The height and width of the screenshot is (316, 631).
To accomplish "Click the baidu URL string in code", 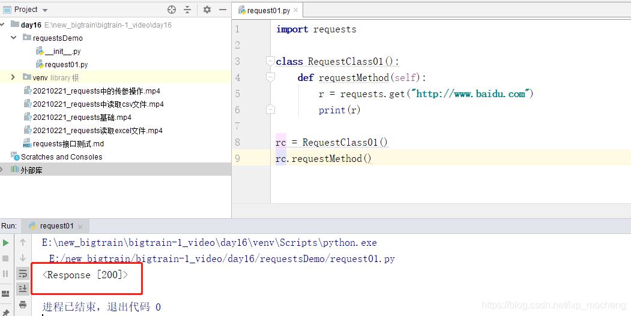I will 471,94.
